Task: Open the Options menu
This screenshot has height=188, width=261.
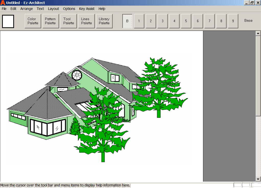Action: pyautogui.click(x=69, y=9)
